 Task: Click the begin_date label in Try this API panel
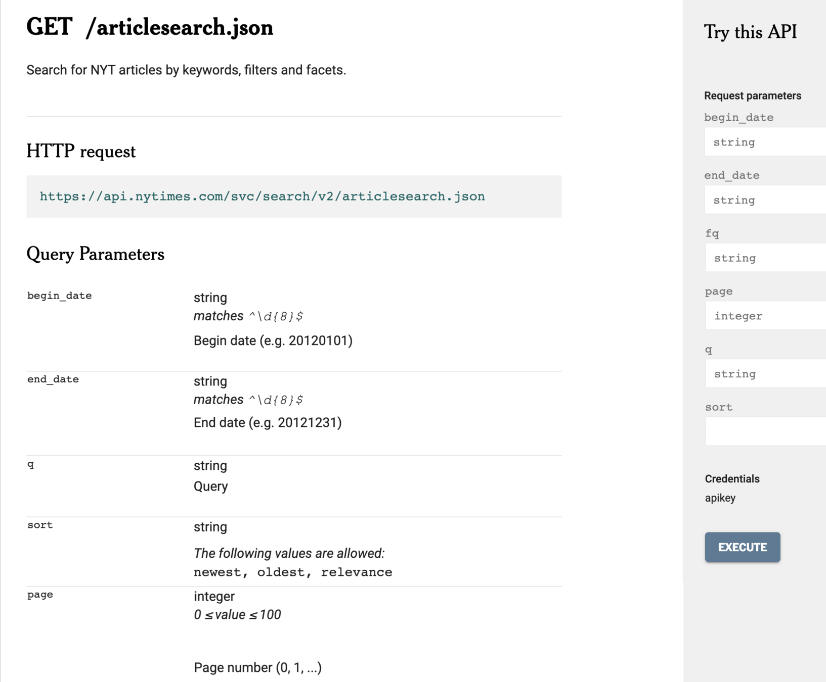pyautogui.click(x=738, y=118)
